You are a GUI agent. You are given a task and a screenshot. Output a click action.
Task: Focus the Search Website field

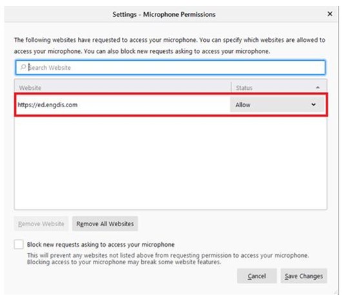point(170,67)
